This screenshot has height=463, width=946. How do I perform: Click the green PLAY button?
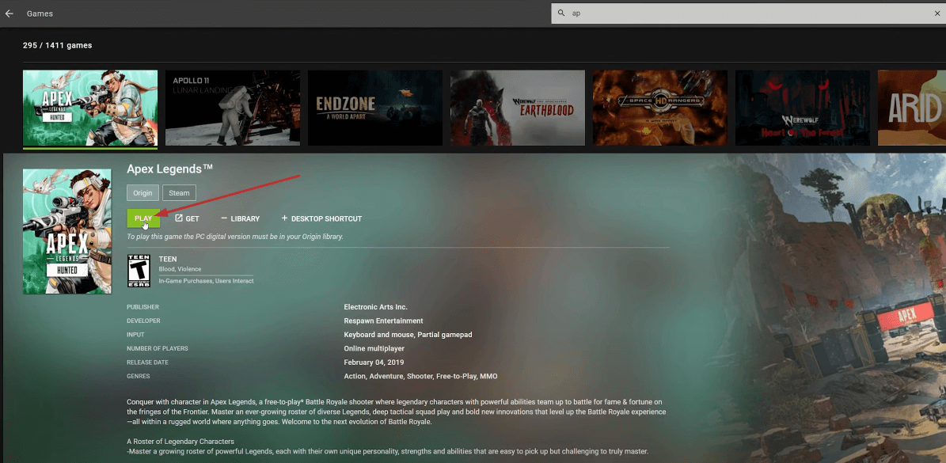click(143, 218)
